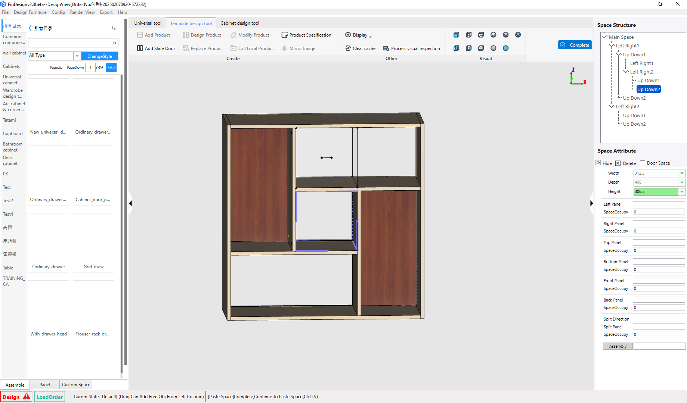
Task: Select the back view cube icon
Action: coord(456,48)
